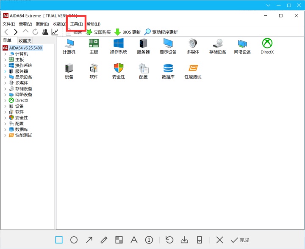Screen dimensions: 305x249
Task: Save screenshot with the download icon
Action: click(x=184, y=240)
